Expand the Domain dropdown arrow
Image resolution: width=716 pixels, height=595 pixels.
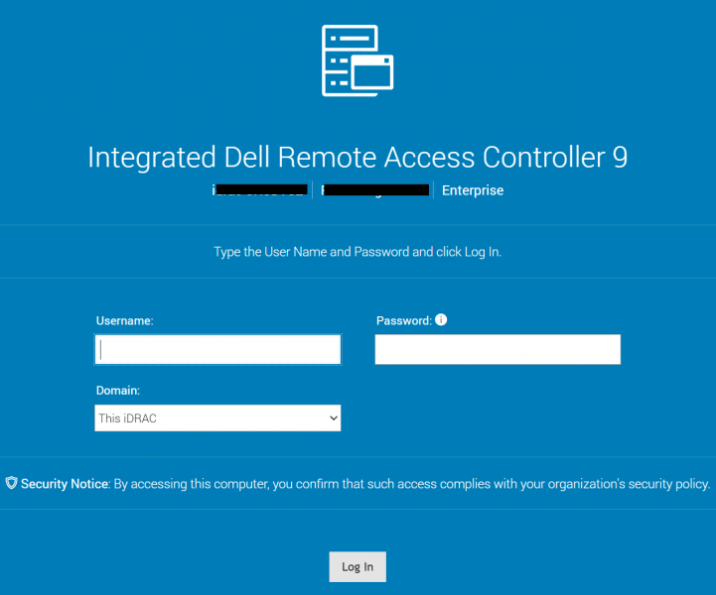pos(334,418)
